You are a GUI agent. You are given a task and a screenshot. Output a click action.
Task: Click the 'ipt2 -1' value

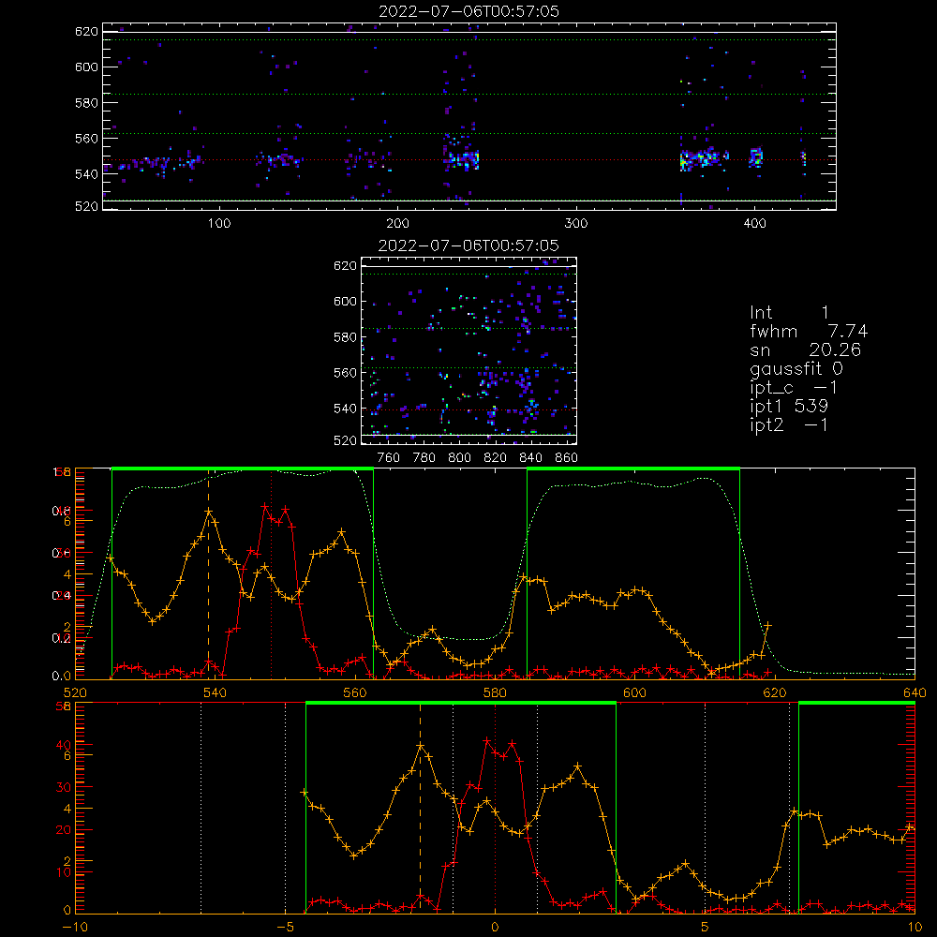tap(789, 424)
